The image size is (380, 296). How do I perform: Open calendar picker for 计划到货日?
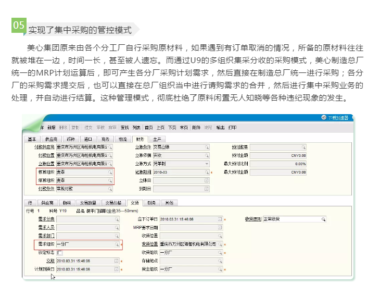click(x=116, y=269)
